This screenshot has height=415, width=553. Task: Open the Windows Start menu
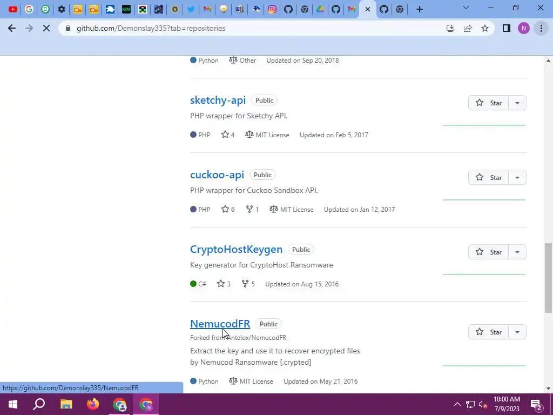pyautogui.click(x=13, y=404)
